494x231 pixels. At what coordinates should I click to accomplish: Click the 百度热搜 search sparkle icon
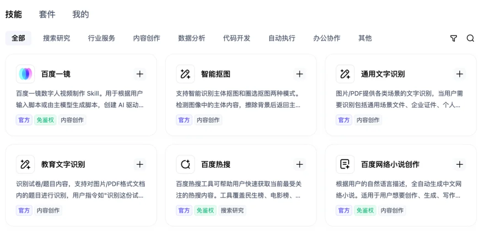coord(185,165)
